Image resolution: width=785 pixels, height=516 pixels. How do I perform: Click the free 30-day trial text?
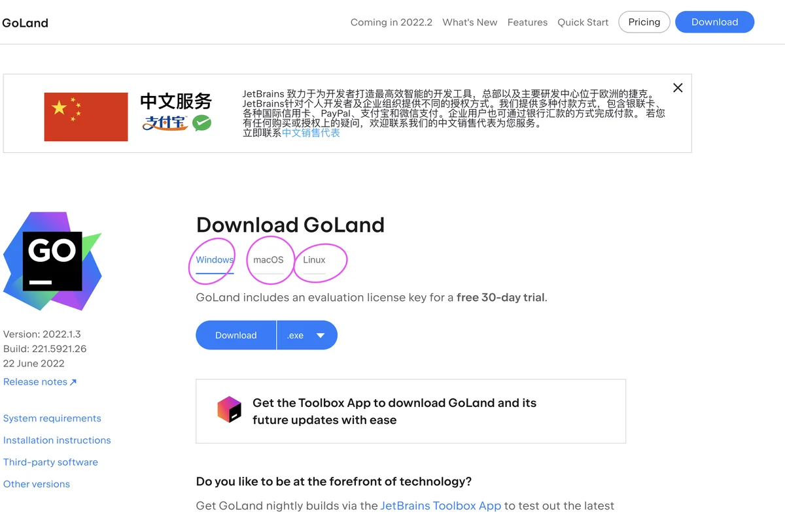(x=500, y=297)
